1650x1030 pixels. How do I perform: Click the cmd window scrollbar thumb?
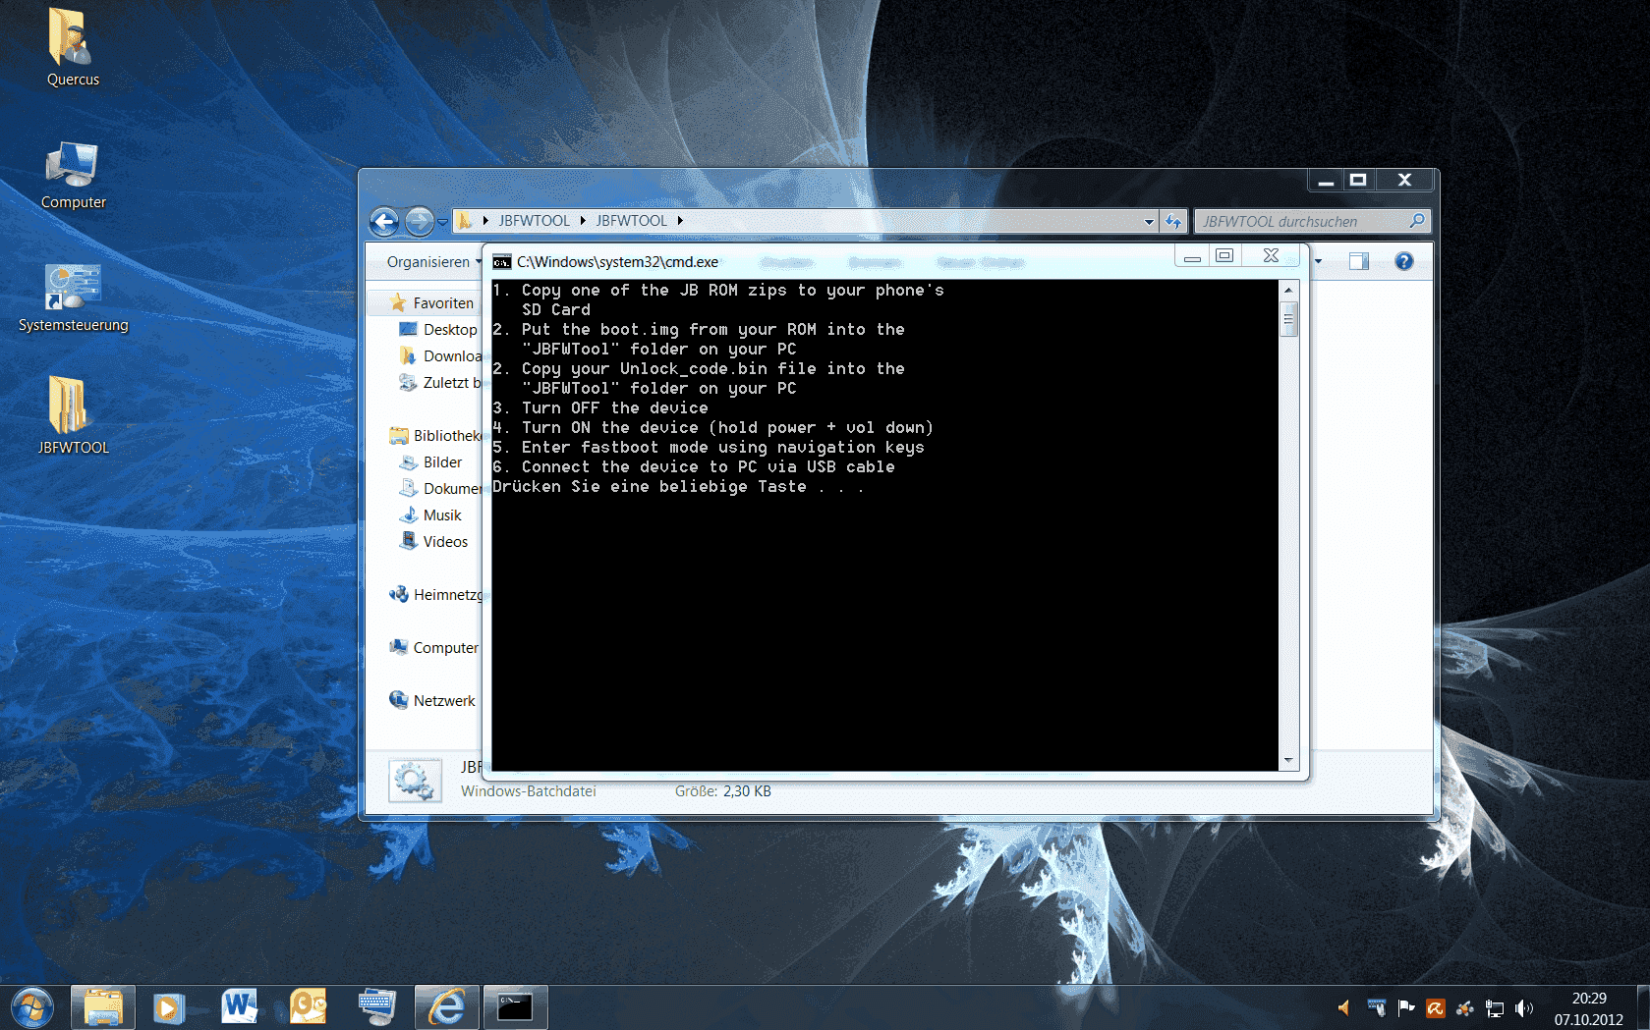tap(1288, 319)
